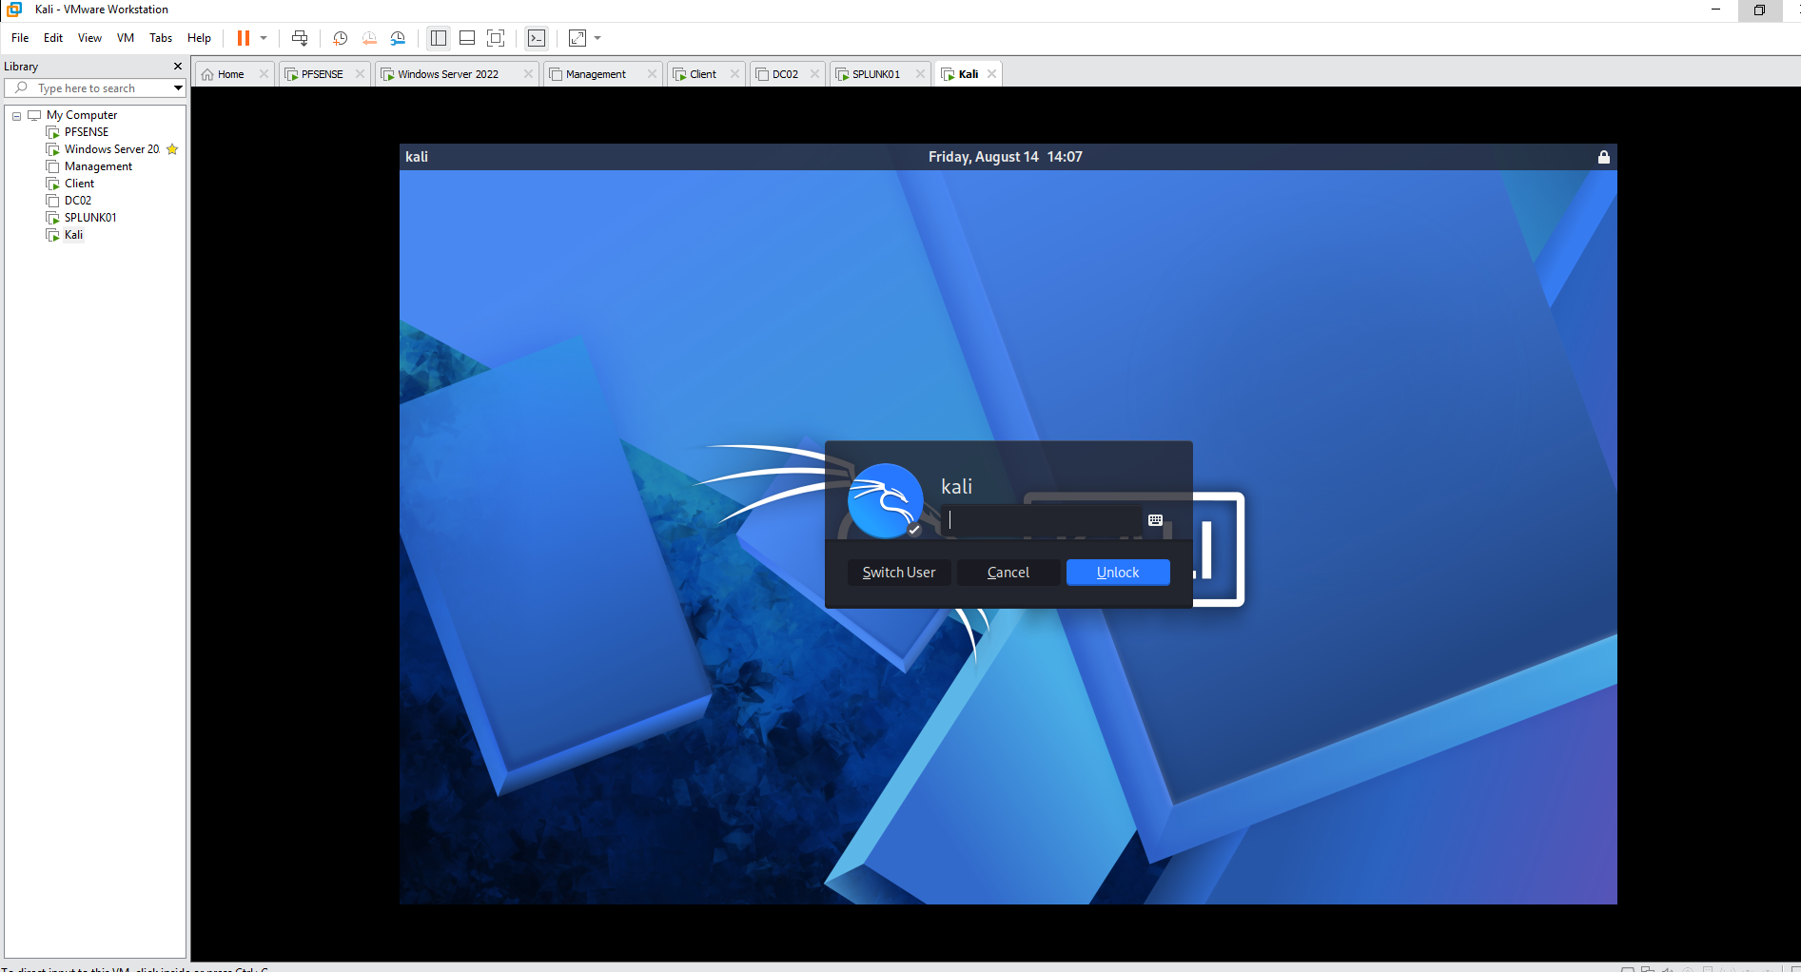Open the power options dropdown arrow
The image size is (1801, 972).
pos(264,38)
